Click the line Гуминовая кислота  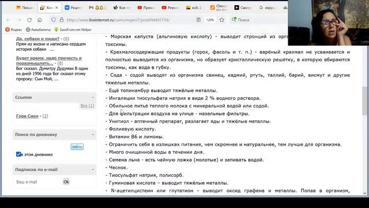tap(167, 183)
